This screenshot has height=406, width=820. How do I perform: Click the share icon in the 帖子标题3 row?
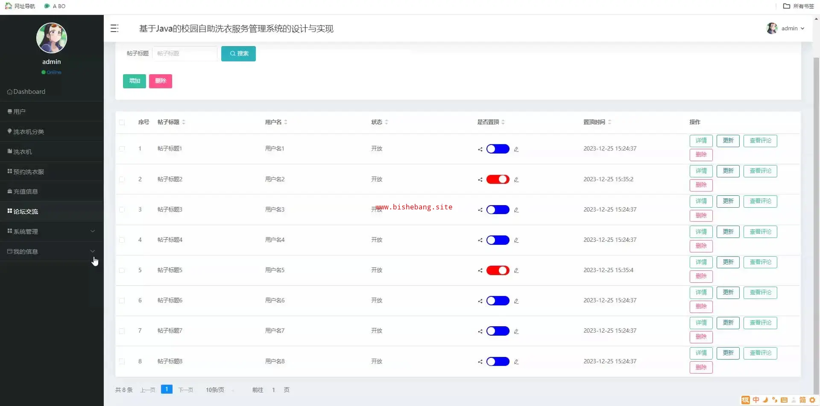click(480, 210)
